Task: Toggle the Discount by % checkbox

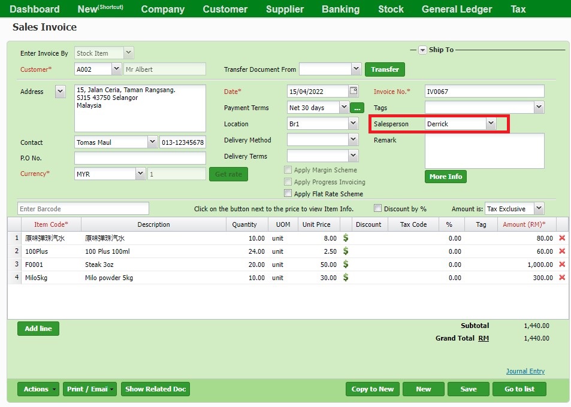Action: pos(377,208)
